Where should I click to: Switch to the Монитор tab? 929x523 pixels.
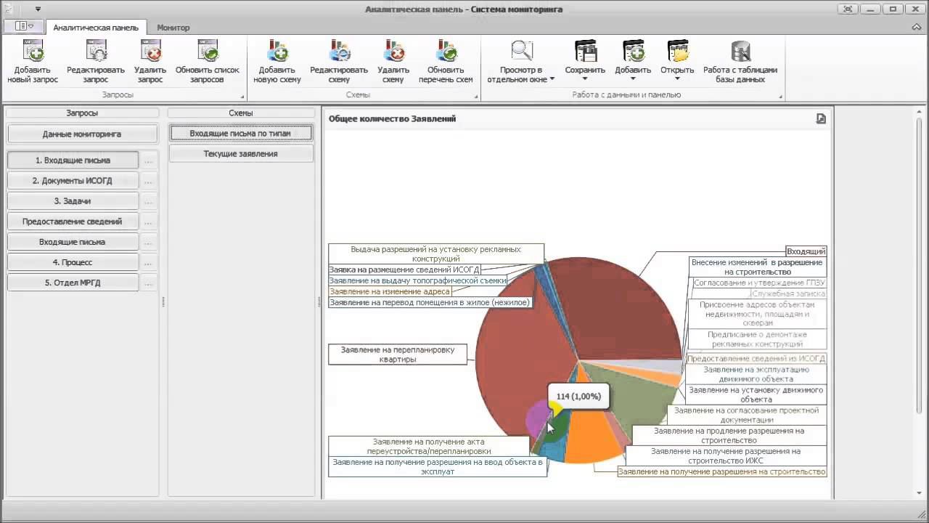pos(173,28)
